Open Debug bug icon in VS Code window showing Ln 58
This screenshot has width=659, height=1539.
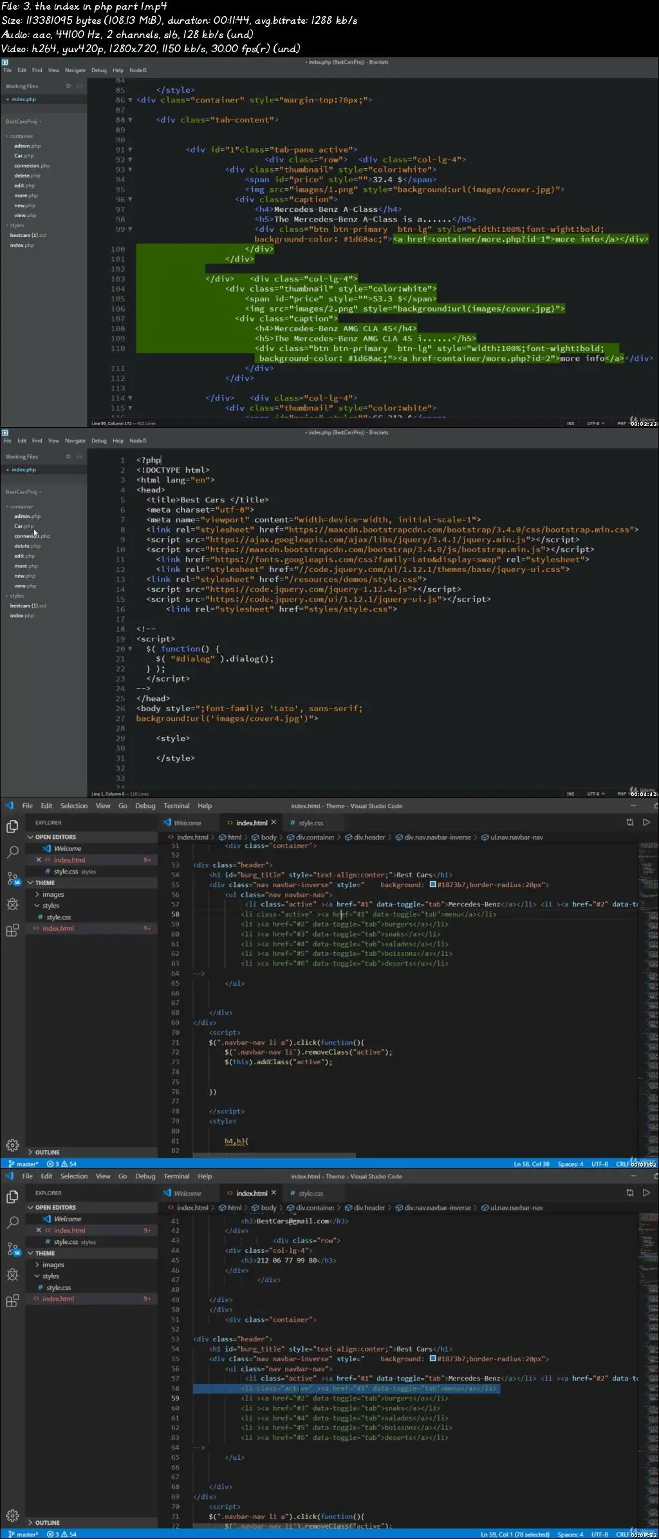[x=12, y=904]
